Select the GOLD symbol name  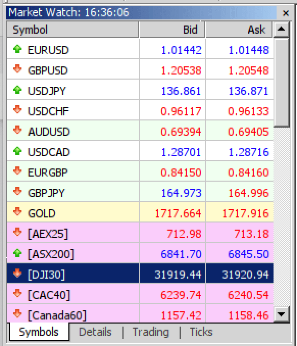click(42, 213)
